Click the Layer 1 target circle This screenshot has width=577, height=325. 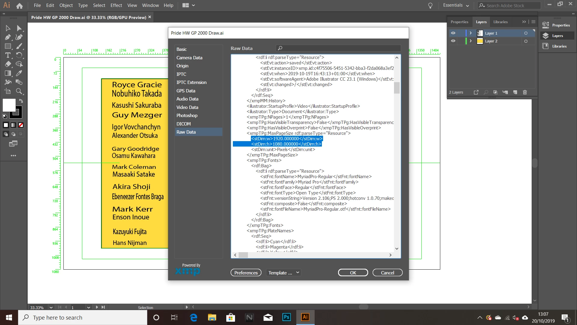[x=526, y=33]
